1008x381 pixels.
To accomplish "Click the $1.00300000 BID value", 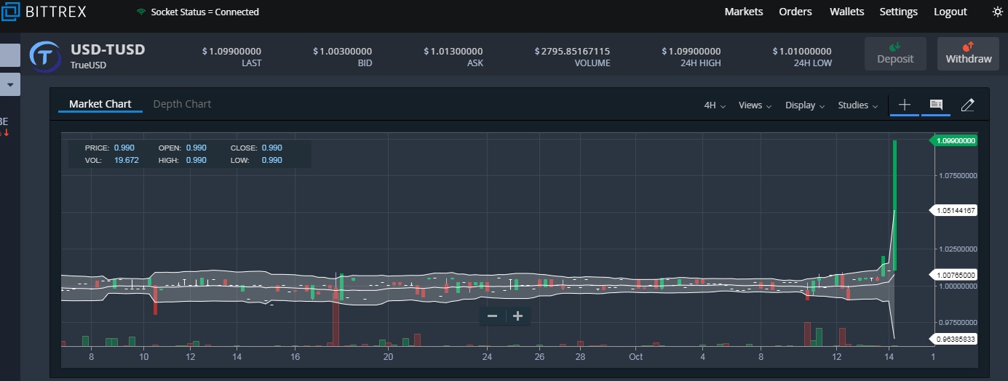I will [x=343, y=52].
